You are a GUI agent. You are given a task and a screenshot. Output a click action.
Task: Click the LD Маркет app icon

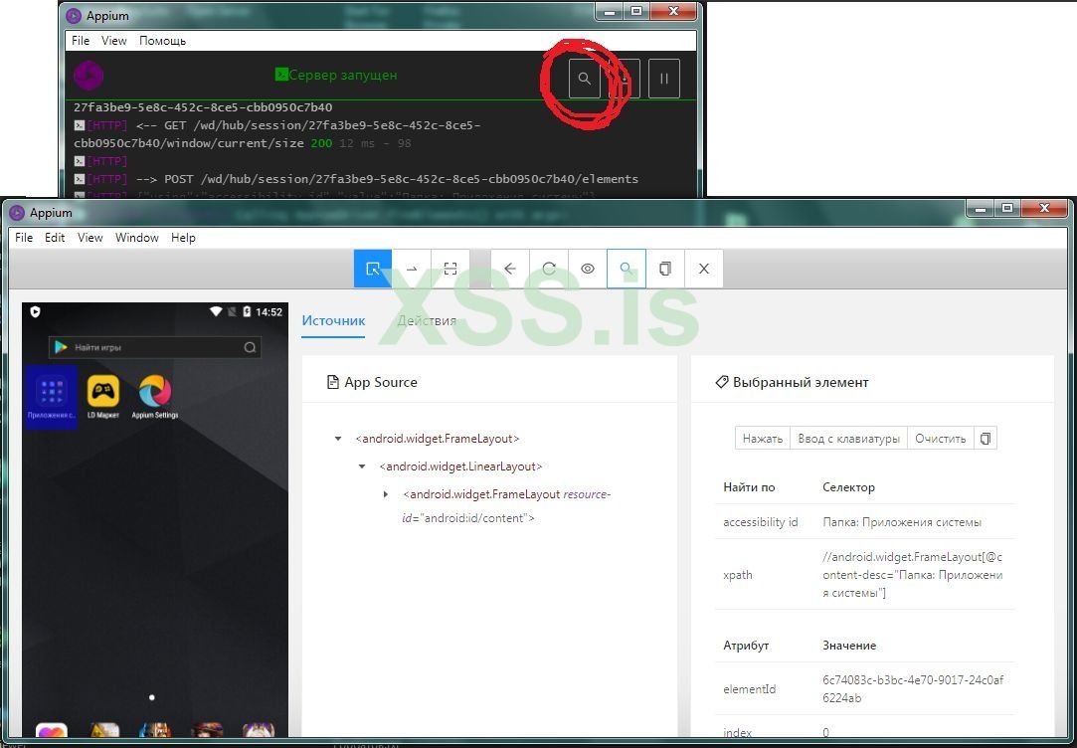103,397
